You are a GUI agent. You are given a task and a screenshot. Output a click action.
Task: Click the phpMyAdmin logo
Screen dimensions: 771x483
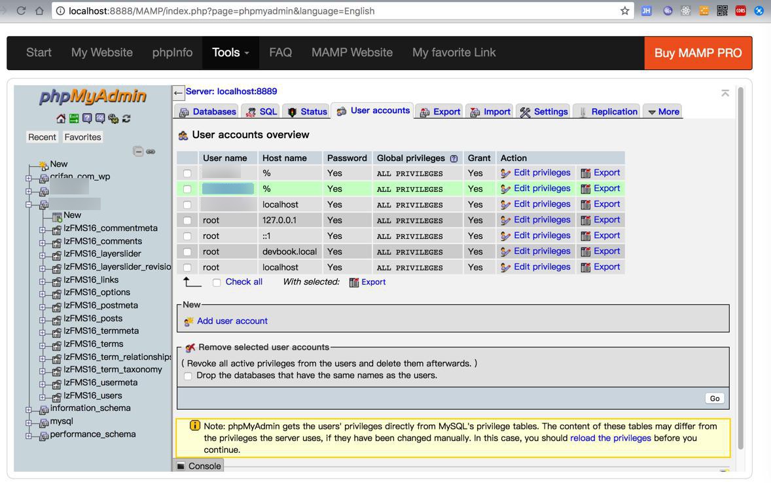[92, 96]
